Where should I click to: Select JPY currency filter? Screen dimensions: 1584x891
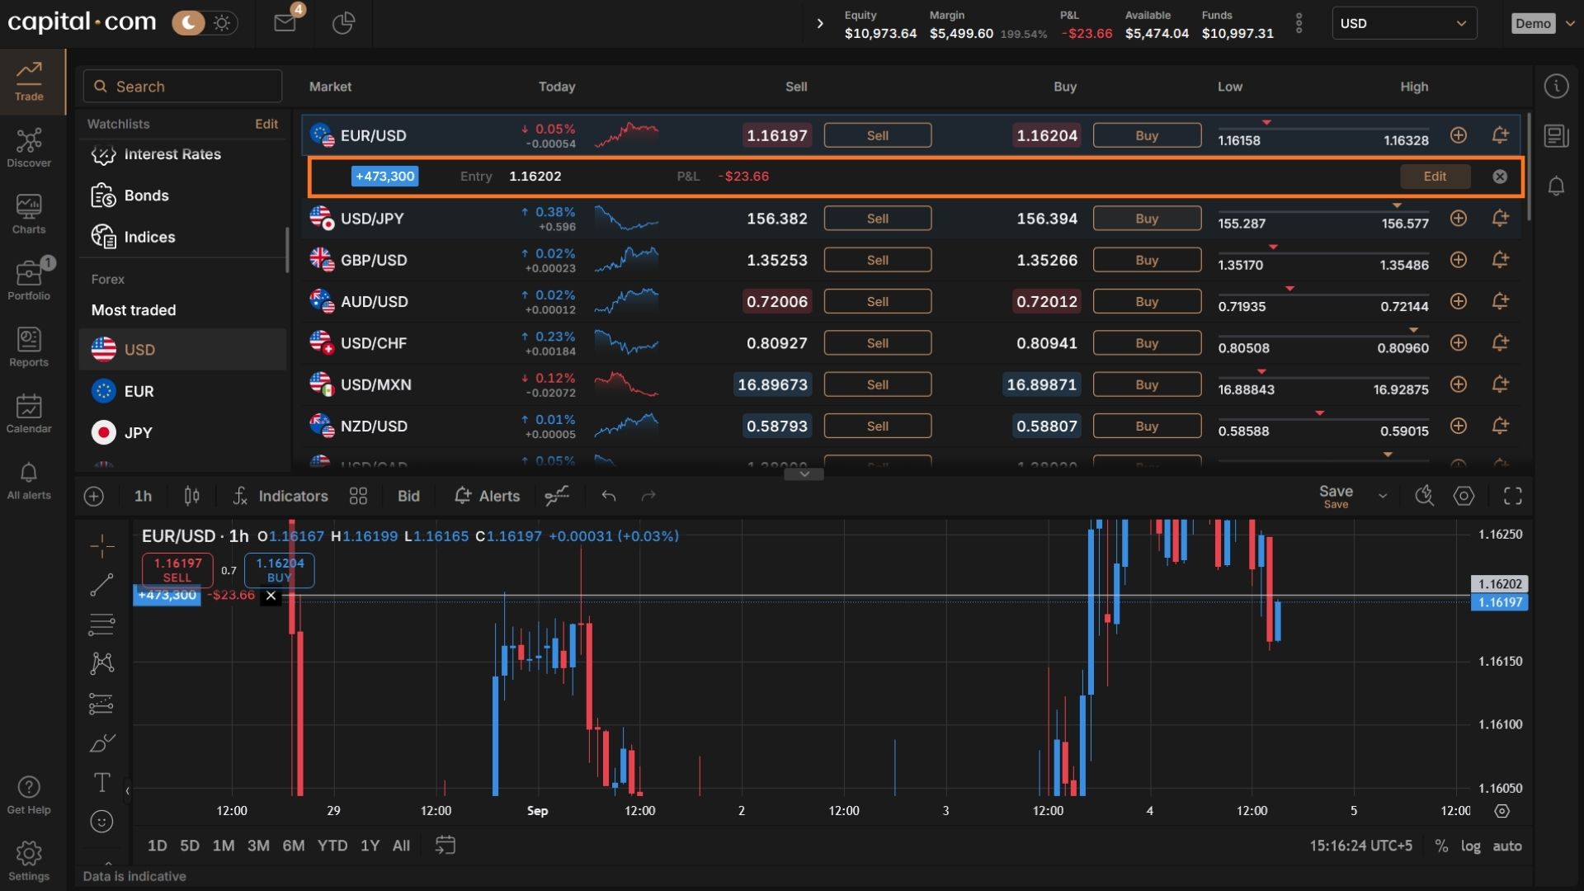click(x=182, y=432)
